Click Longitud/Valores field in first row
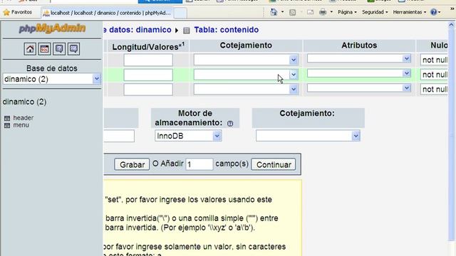 point(148,60)
